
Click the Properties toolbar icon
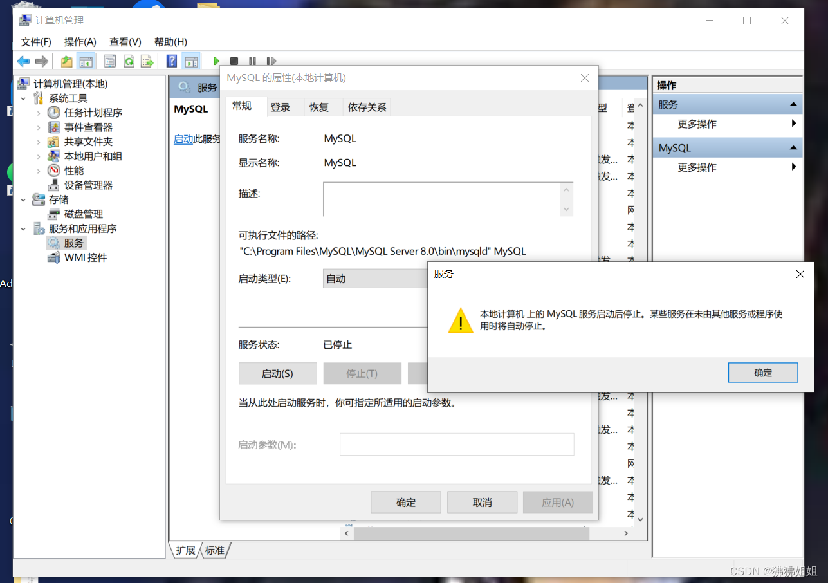pos(110,61)
